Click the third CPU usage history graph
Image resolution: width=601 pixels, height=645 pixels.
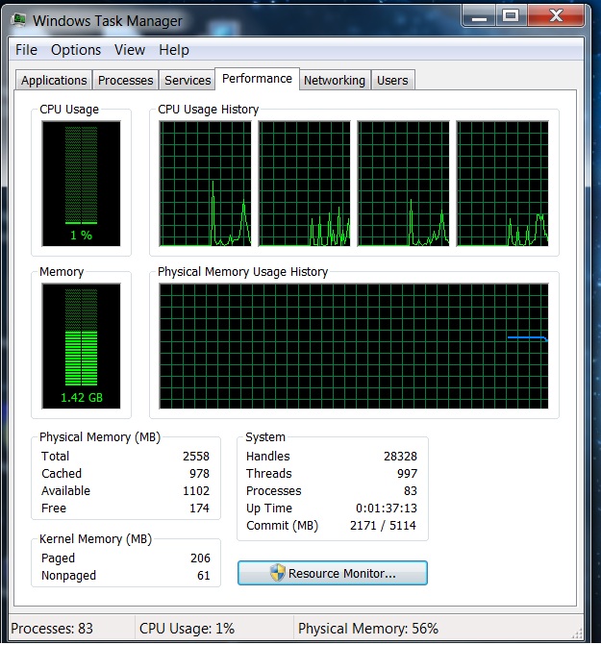coord(404,184)
